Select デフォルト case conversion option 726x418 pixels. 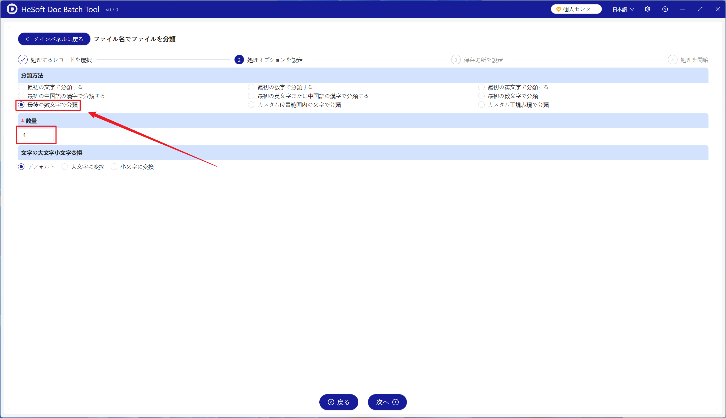37,167
